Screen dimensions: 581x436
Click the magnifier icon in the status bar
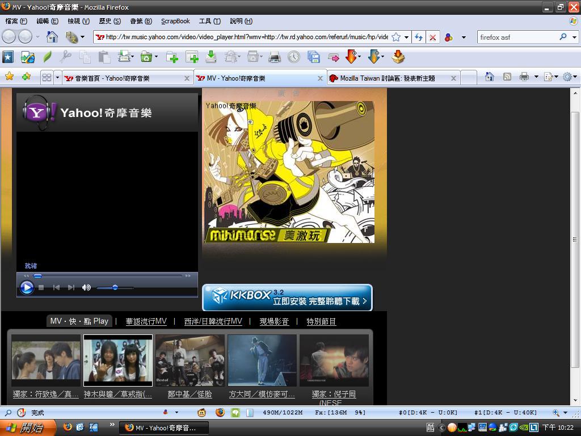pyautogui.click(x=8, y=412)
